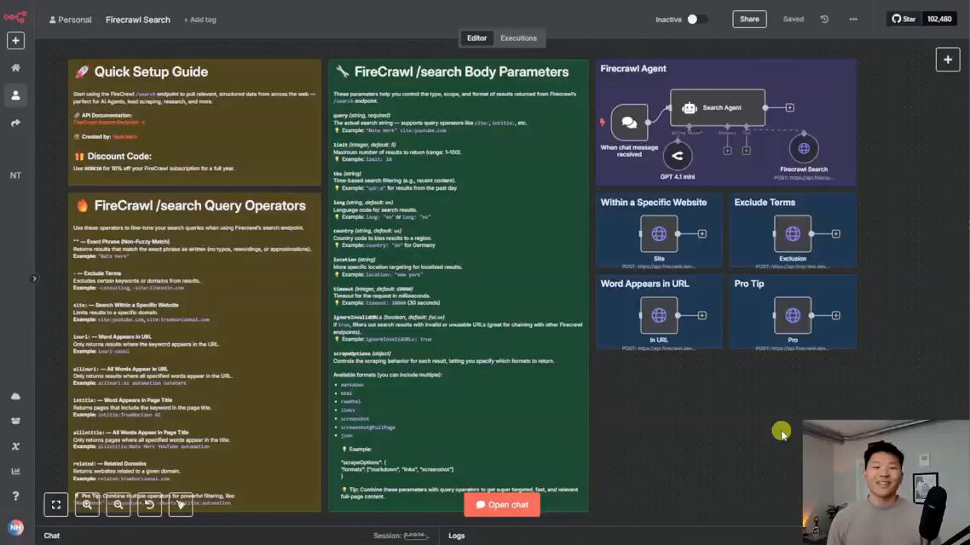
Task: Click the Personal project breadcrumb
Action: (71, 20)
